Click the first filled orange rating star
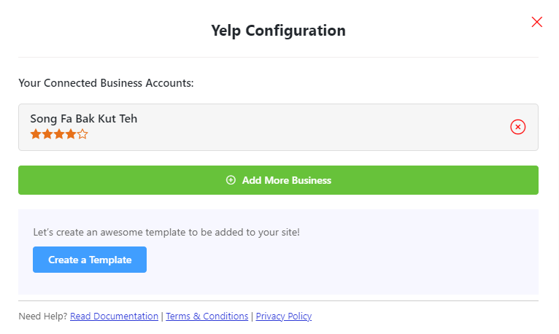Image resolution: width=559 pixels, height=334 pixels. tap(36, 134)
